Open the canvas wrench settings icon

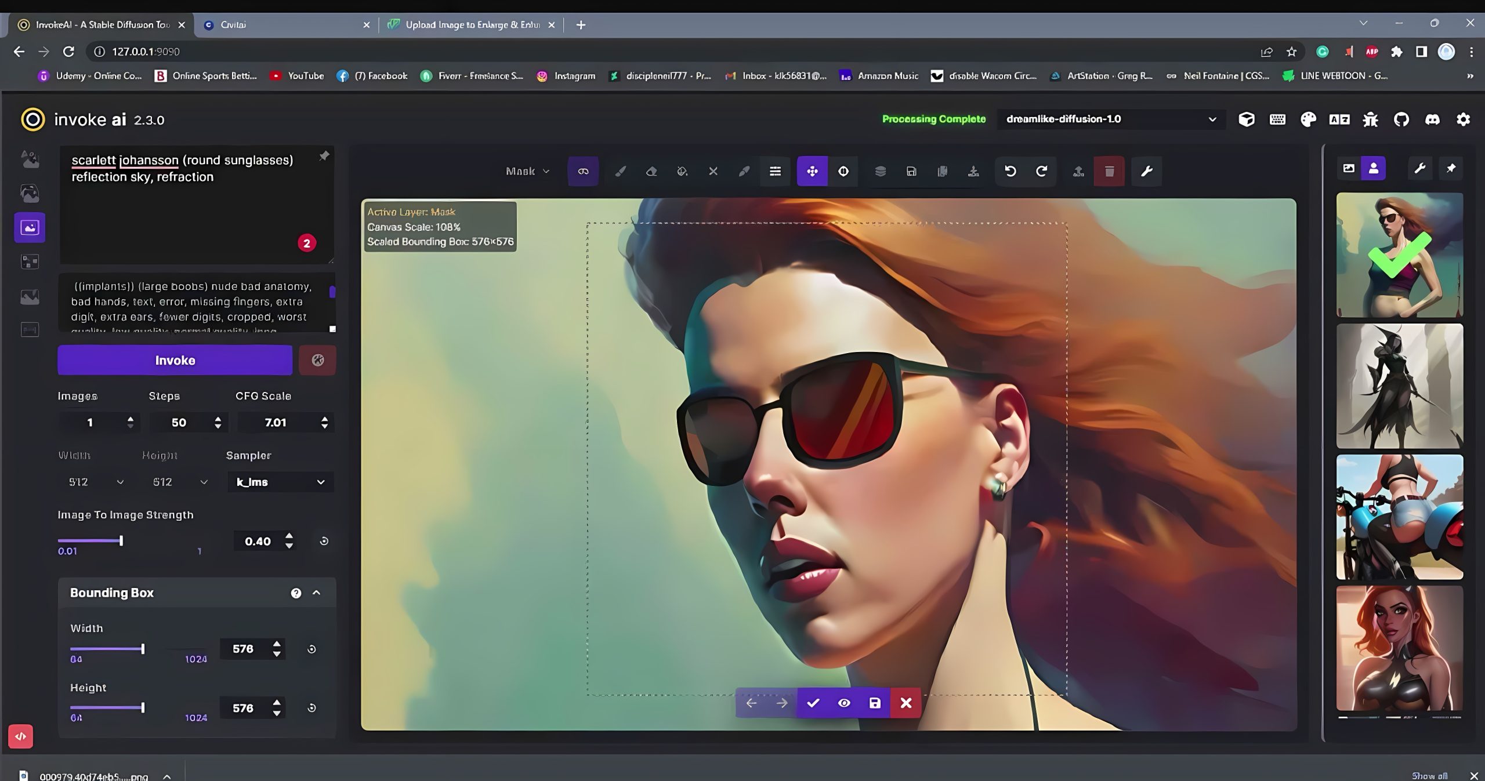[1146, 171]
